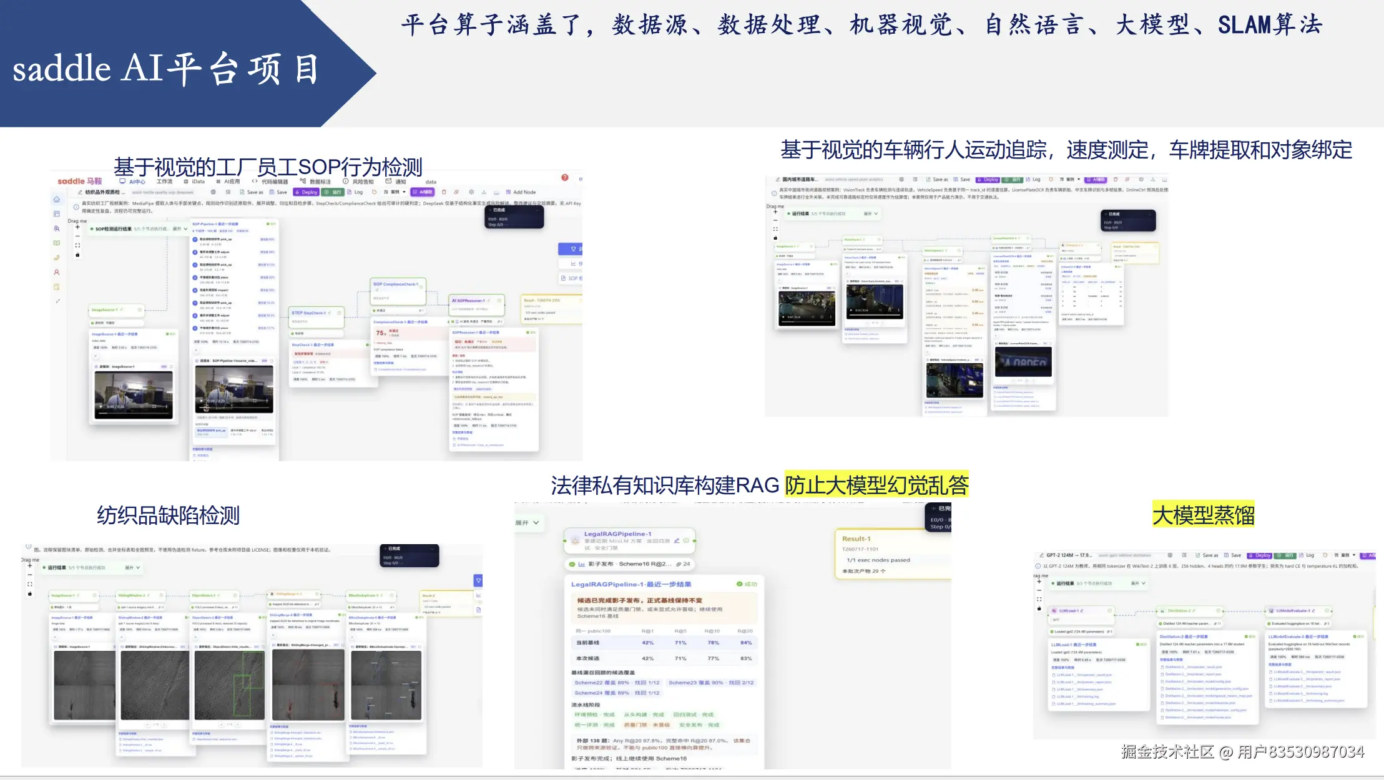
Task: Click trash icon in SOP toolbar
Action: click(x=444, y=192)
